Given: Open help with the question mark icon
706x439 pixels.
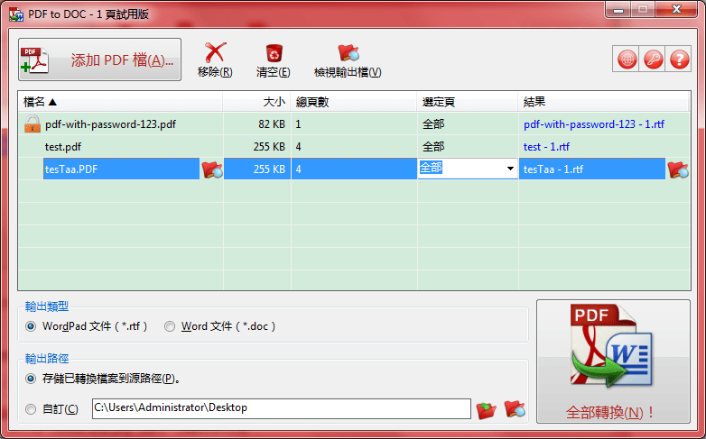Looking at the screenshot, I should [680, 59].
